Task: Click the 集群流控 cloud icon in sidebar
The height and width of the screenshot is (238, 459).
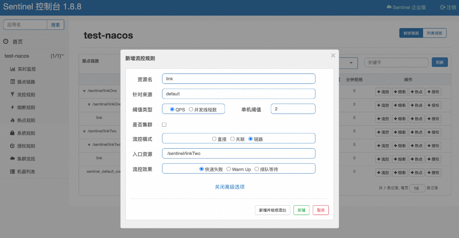Action: tap(13, 159)
